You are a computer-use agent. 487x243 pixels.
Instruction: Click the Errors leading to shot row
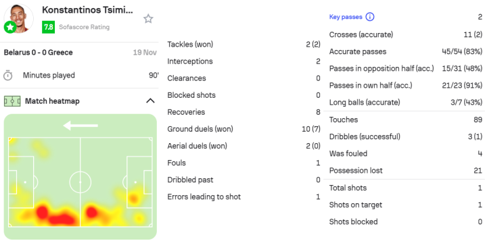(243, 197)
